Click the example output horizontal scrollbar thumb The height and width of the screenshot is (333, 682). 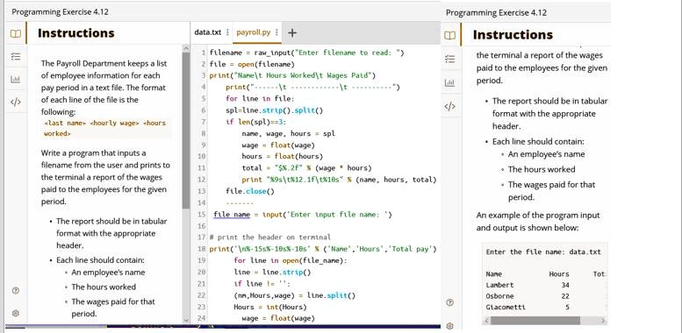[x=535, y=321]
